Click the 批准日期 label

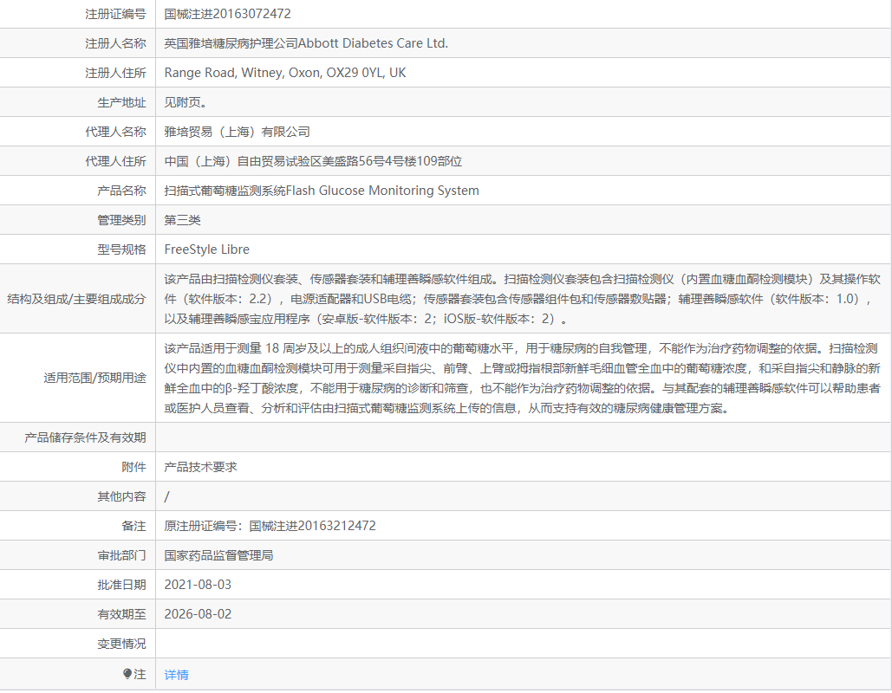tap(121, 585)
